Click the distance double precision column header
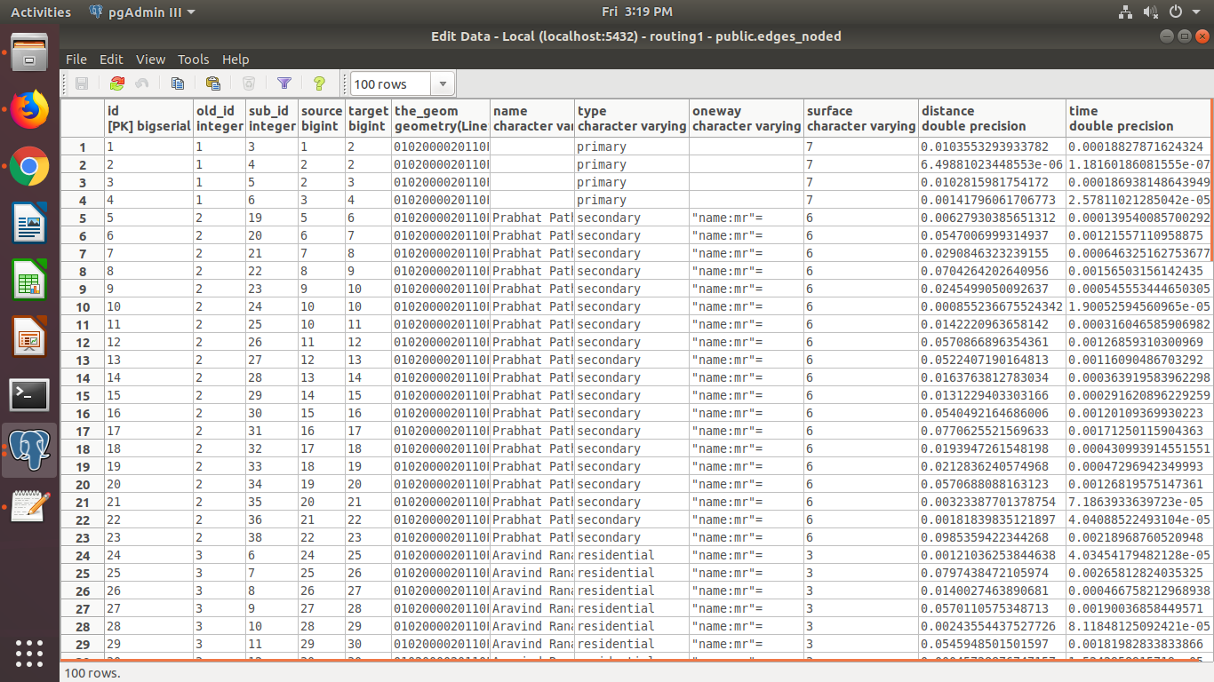Screen dimensions: 1214x682 992,118
